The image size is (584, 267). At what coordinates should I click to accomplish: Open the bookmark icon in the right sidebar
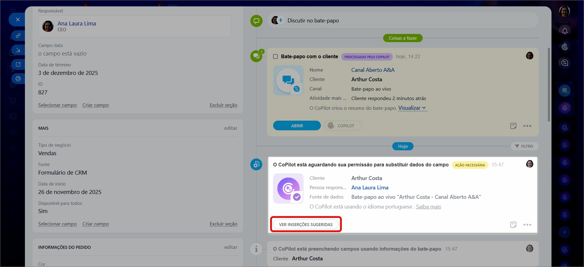(x=564, y=91)
